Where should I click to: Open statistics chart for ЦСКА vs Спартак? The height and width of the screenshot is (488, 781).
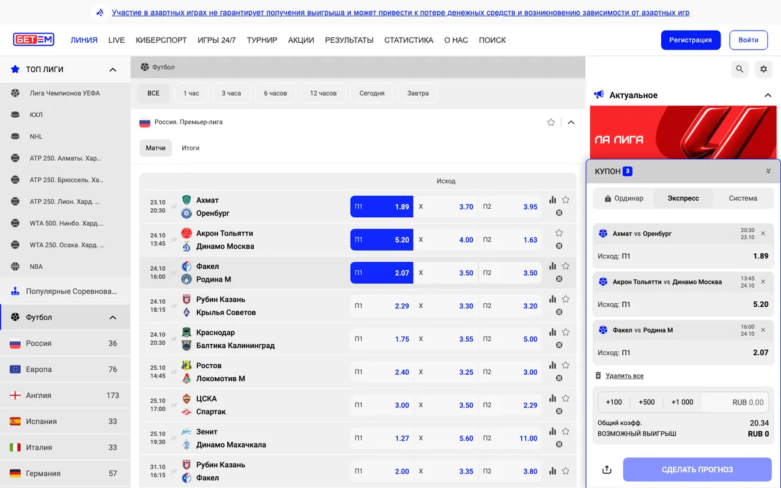pos(553,399)
